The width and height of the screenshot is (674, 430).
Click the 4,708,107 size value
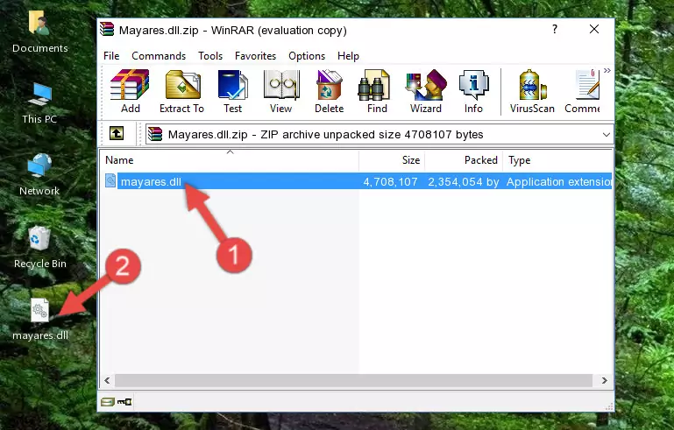tap(390, 181)
